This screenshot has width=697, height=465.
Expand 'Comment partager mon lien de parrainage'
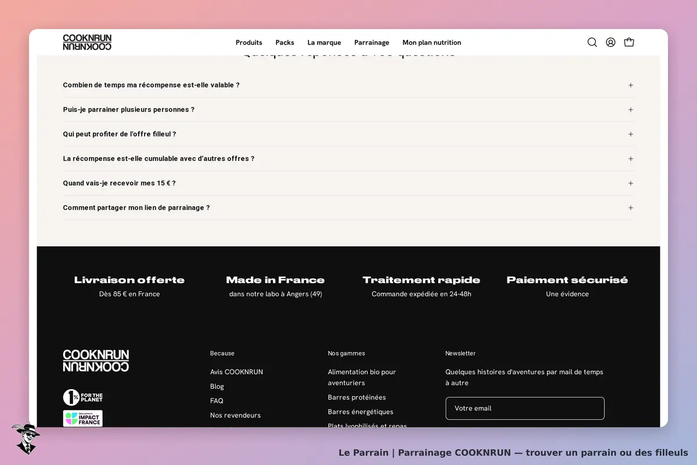(x=348, y=208)
